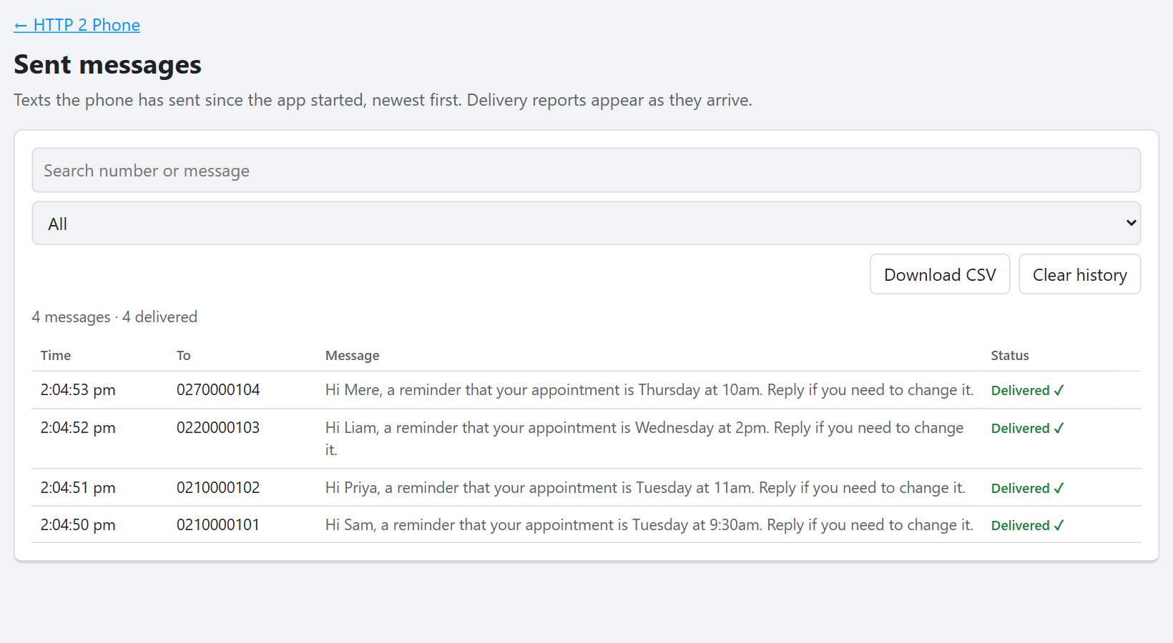Select the Hi Priya reminder message
This screenshot has width=1173, height=643.
click(x=645, y=488)
